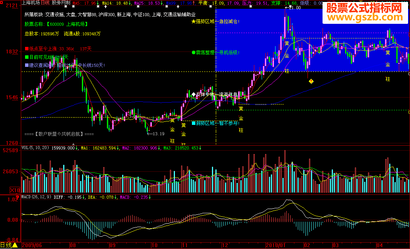Click the 2009/06 date label on time axis
Image resolution: width=410 pixels, height=249 pixels.
[x=32, y=246]
